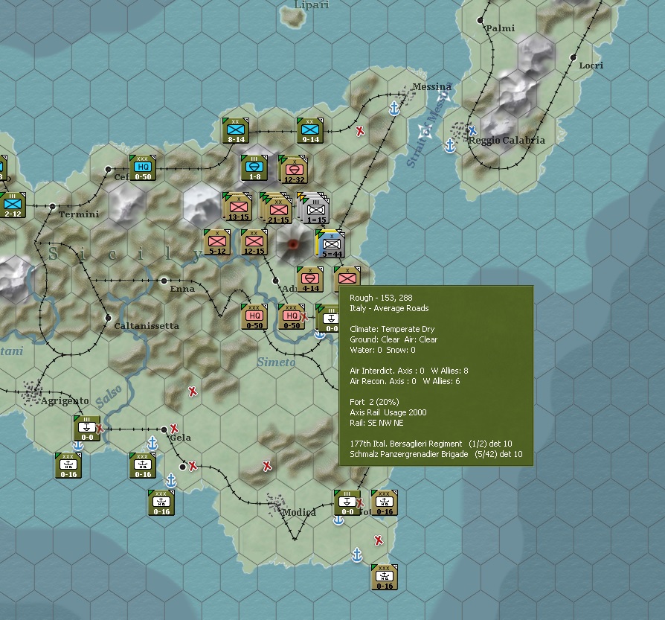Click the 177th Ital. Bersaglieri Regiment entry
The height and width of the screenshot is (620, 665).
(x=431, y=444)
